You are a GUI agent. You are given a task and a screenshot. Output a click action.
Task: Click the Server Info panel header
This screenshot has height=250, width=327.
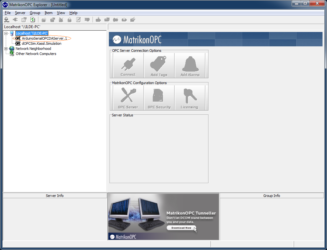coord(55,196)
